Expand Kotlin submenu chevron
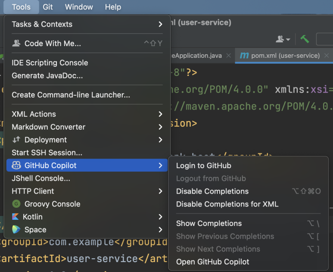This screenshot has height=272, width=333. pyautogui.click(x=160, y=217)
